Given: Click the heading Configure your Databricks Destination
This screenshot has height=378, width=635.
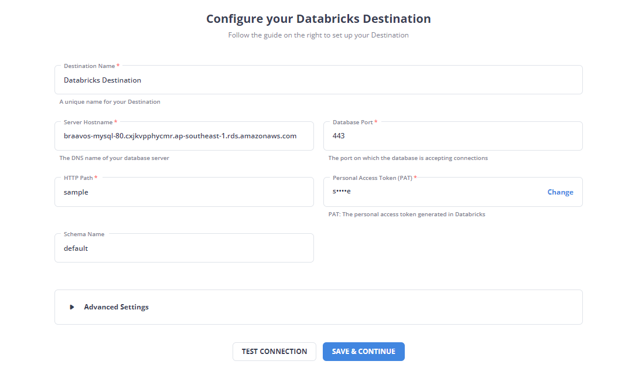Looking at the screenshot, I should tap(318, 19).
